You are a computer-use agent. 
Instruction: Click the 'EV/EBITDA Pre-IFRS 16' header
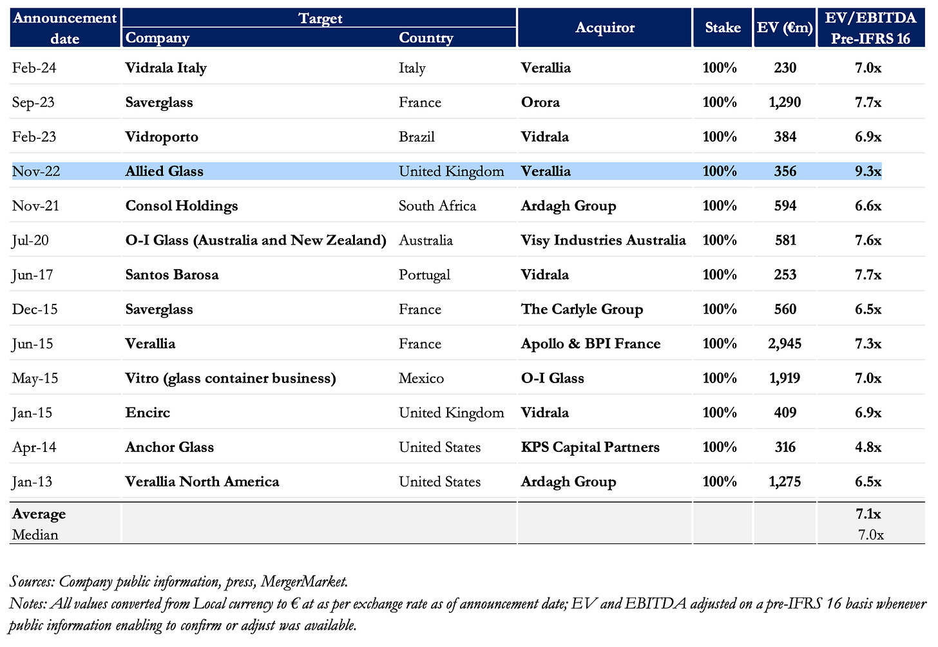pyautogui.click(x=870, y=28)
